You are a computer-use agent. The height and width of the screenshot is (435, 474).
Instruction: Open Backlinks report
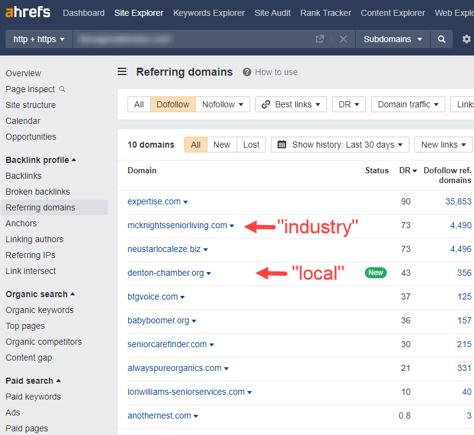24,176
